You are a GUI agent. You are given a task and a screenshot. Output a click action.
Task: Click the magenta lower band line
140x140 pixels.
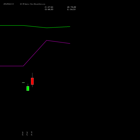point(35,53)
